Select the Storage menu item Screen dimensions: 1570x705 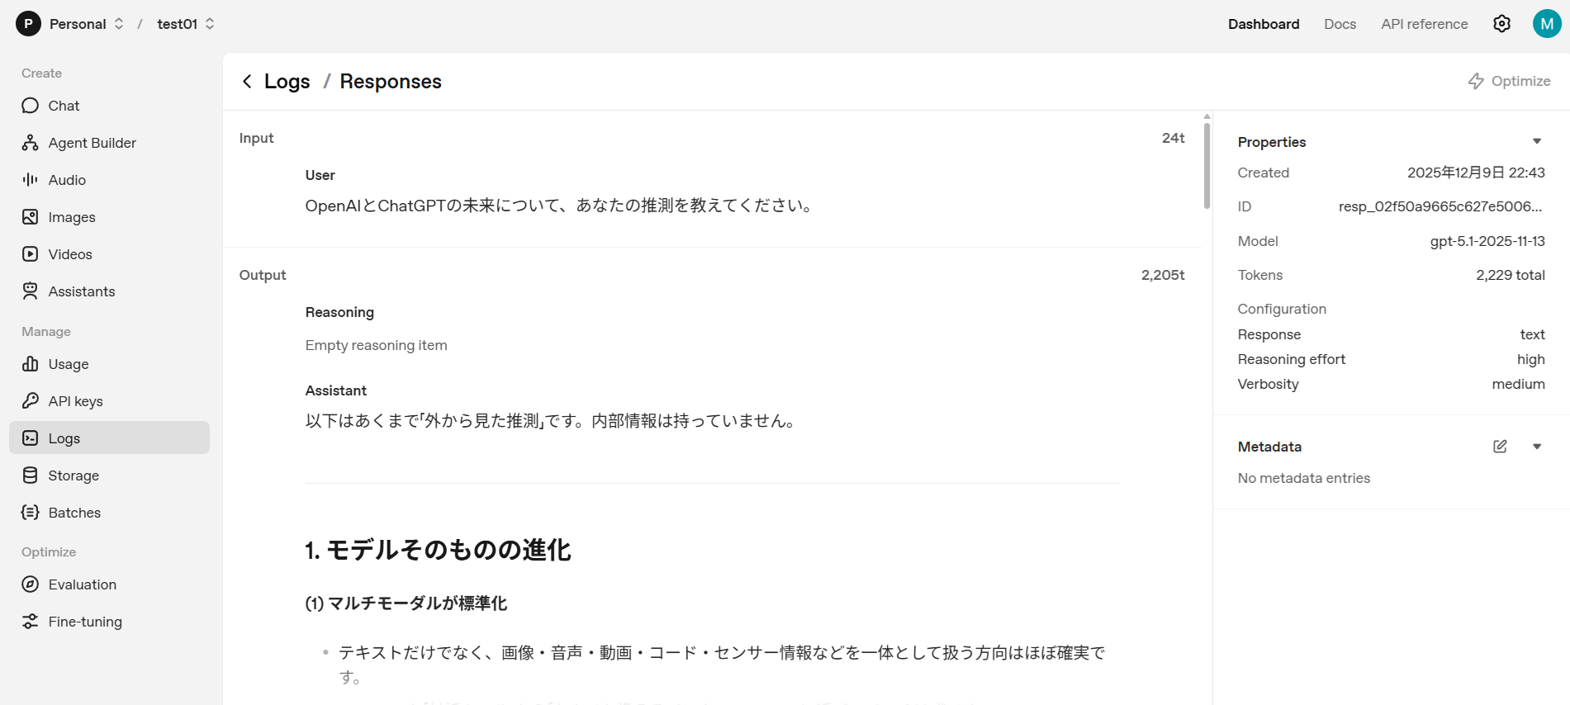[73, 476]
